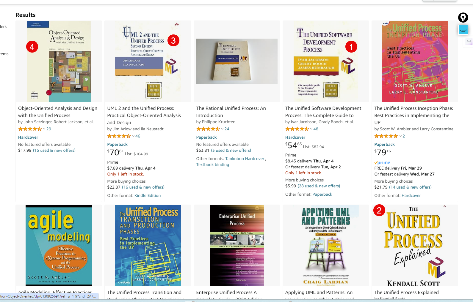Open the 15 used & new offers link
Image resolution: width=473 pixels, height=302 pixels.
[x=54, y=150]
